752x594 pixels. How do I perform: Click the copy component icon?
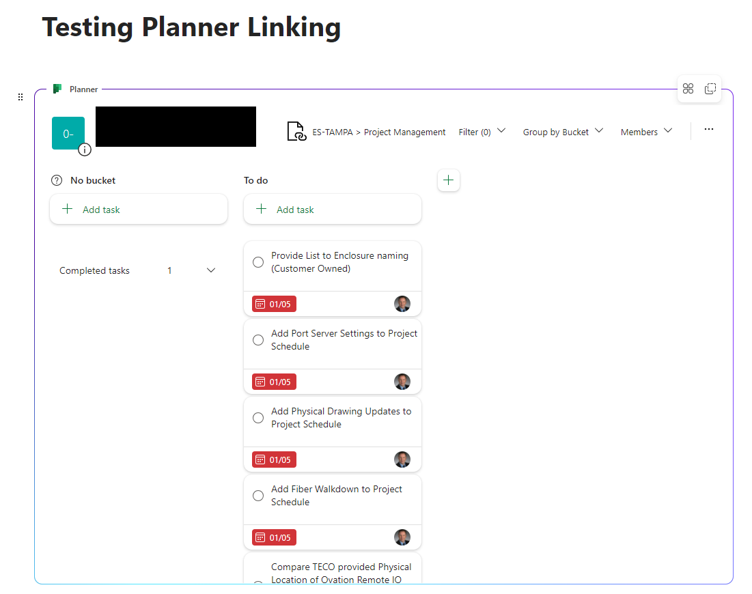(x=710, y=89)
